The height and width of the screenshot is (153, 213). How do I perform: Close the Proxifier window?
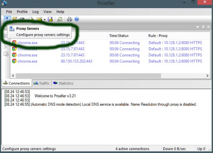205,2
